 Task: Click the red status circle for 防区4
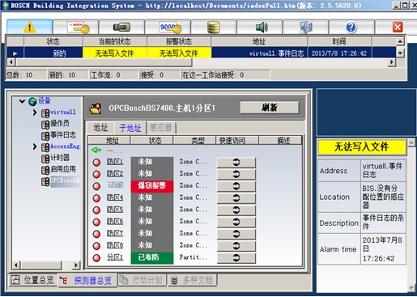(x=96, y=198)
